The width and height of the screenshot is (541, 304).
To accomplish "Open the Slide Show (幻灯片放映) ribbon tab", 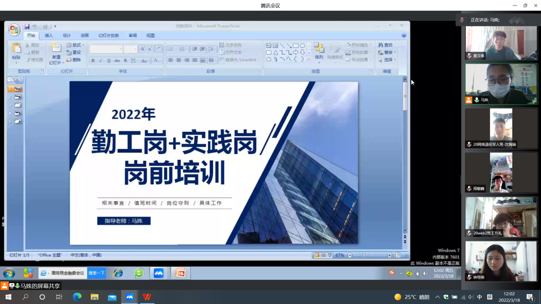I will pyautogui.click(x=108, y=35).
